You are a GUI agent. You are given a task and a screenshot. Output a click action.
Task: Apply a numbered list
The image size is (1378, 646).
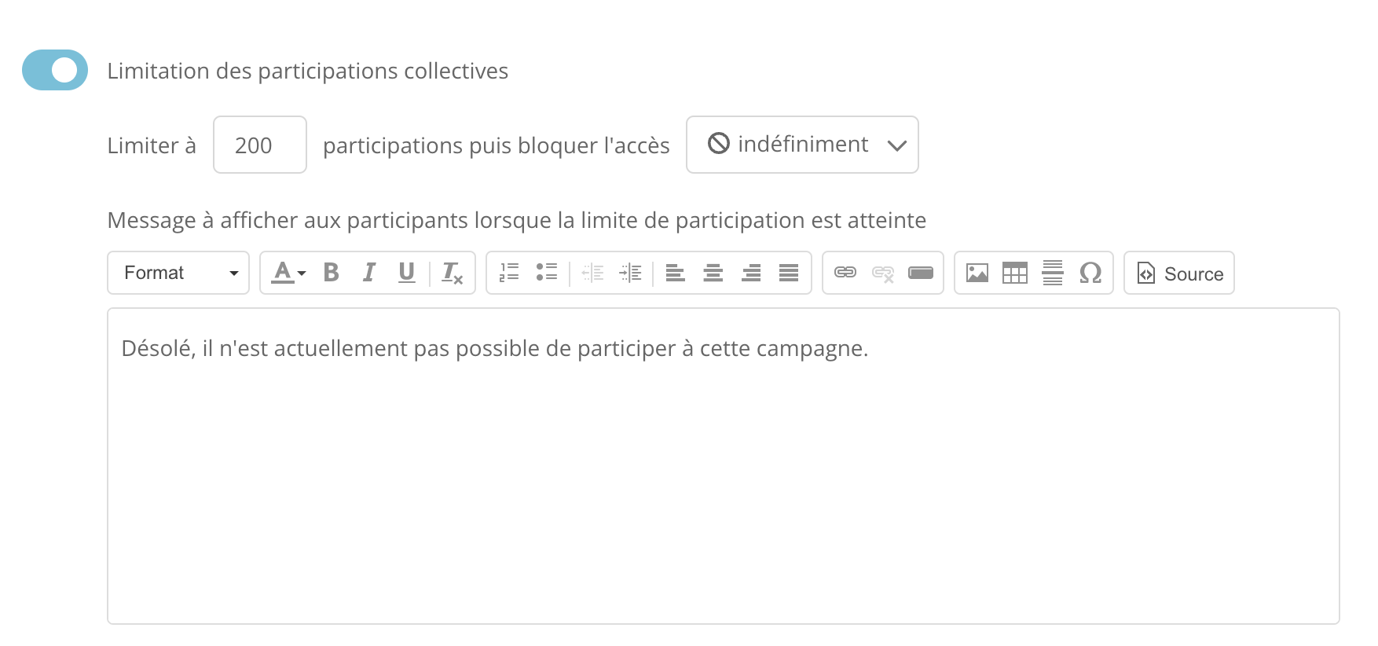tap(509, 273)
